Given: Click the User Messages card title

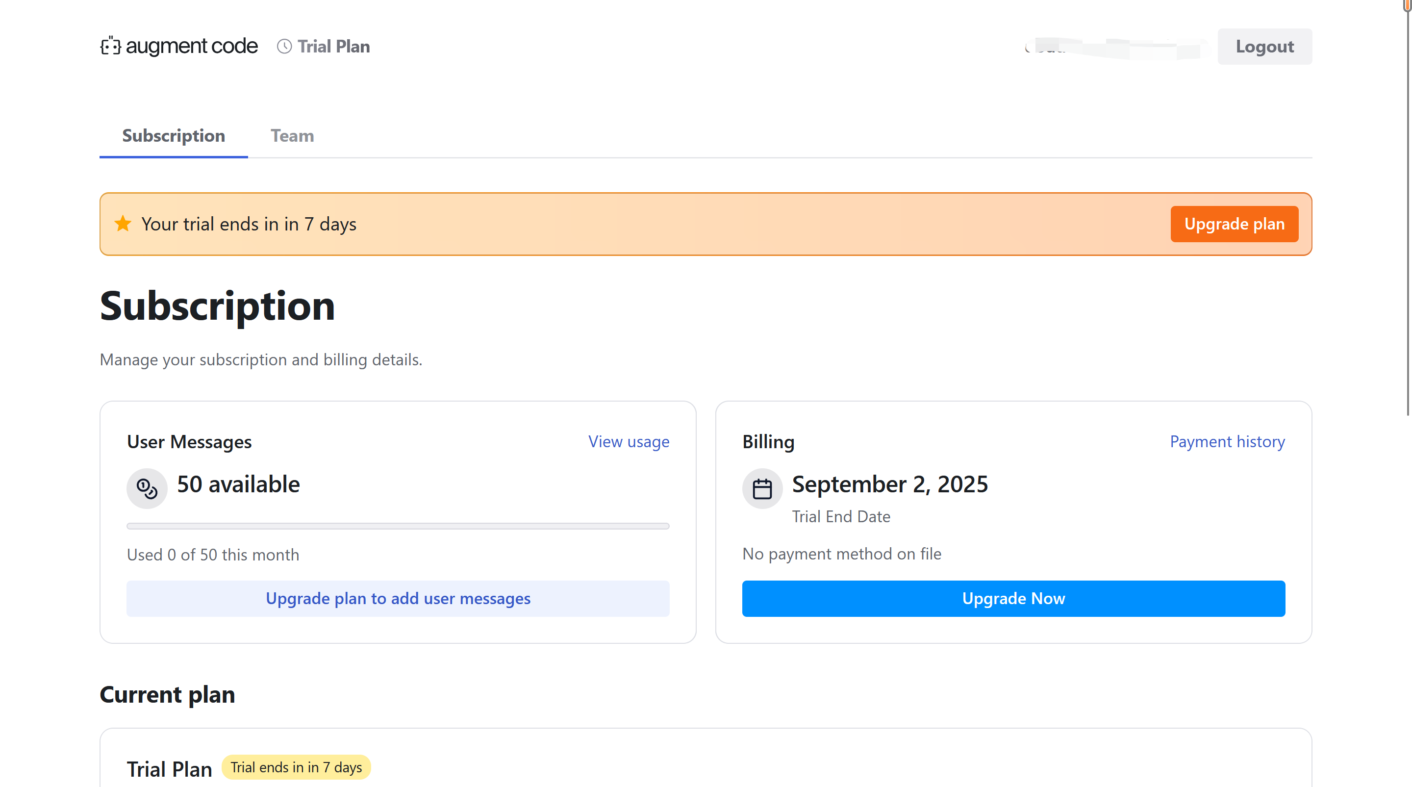Looking at the screenshot, I should 189,442.
